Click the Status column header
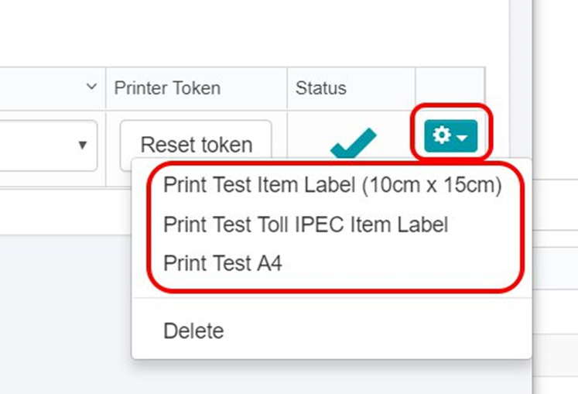The height and width of the screenshot is (394, 578). tap(320, 88)
